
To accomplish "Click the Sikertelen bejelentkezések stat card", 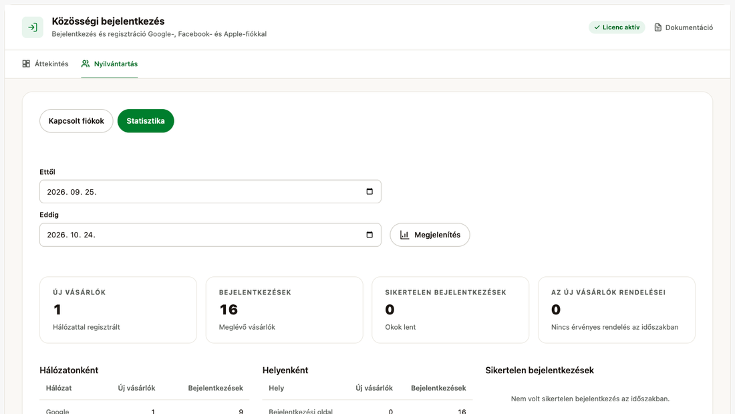I will coord(450,310).
